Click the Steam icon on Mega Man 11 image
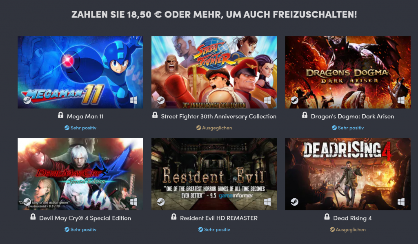 27,100
